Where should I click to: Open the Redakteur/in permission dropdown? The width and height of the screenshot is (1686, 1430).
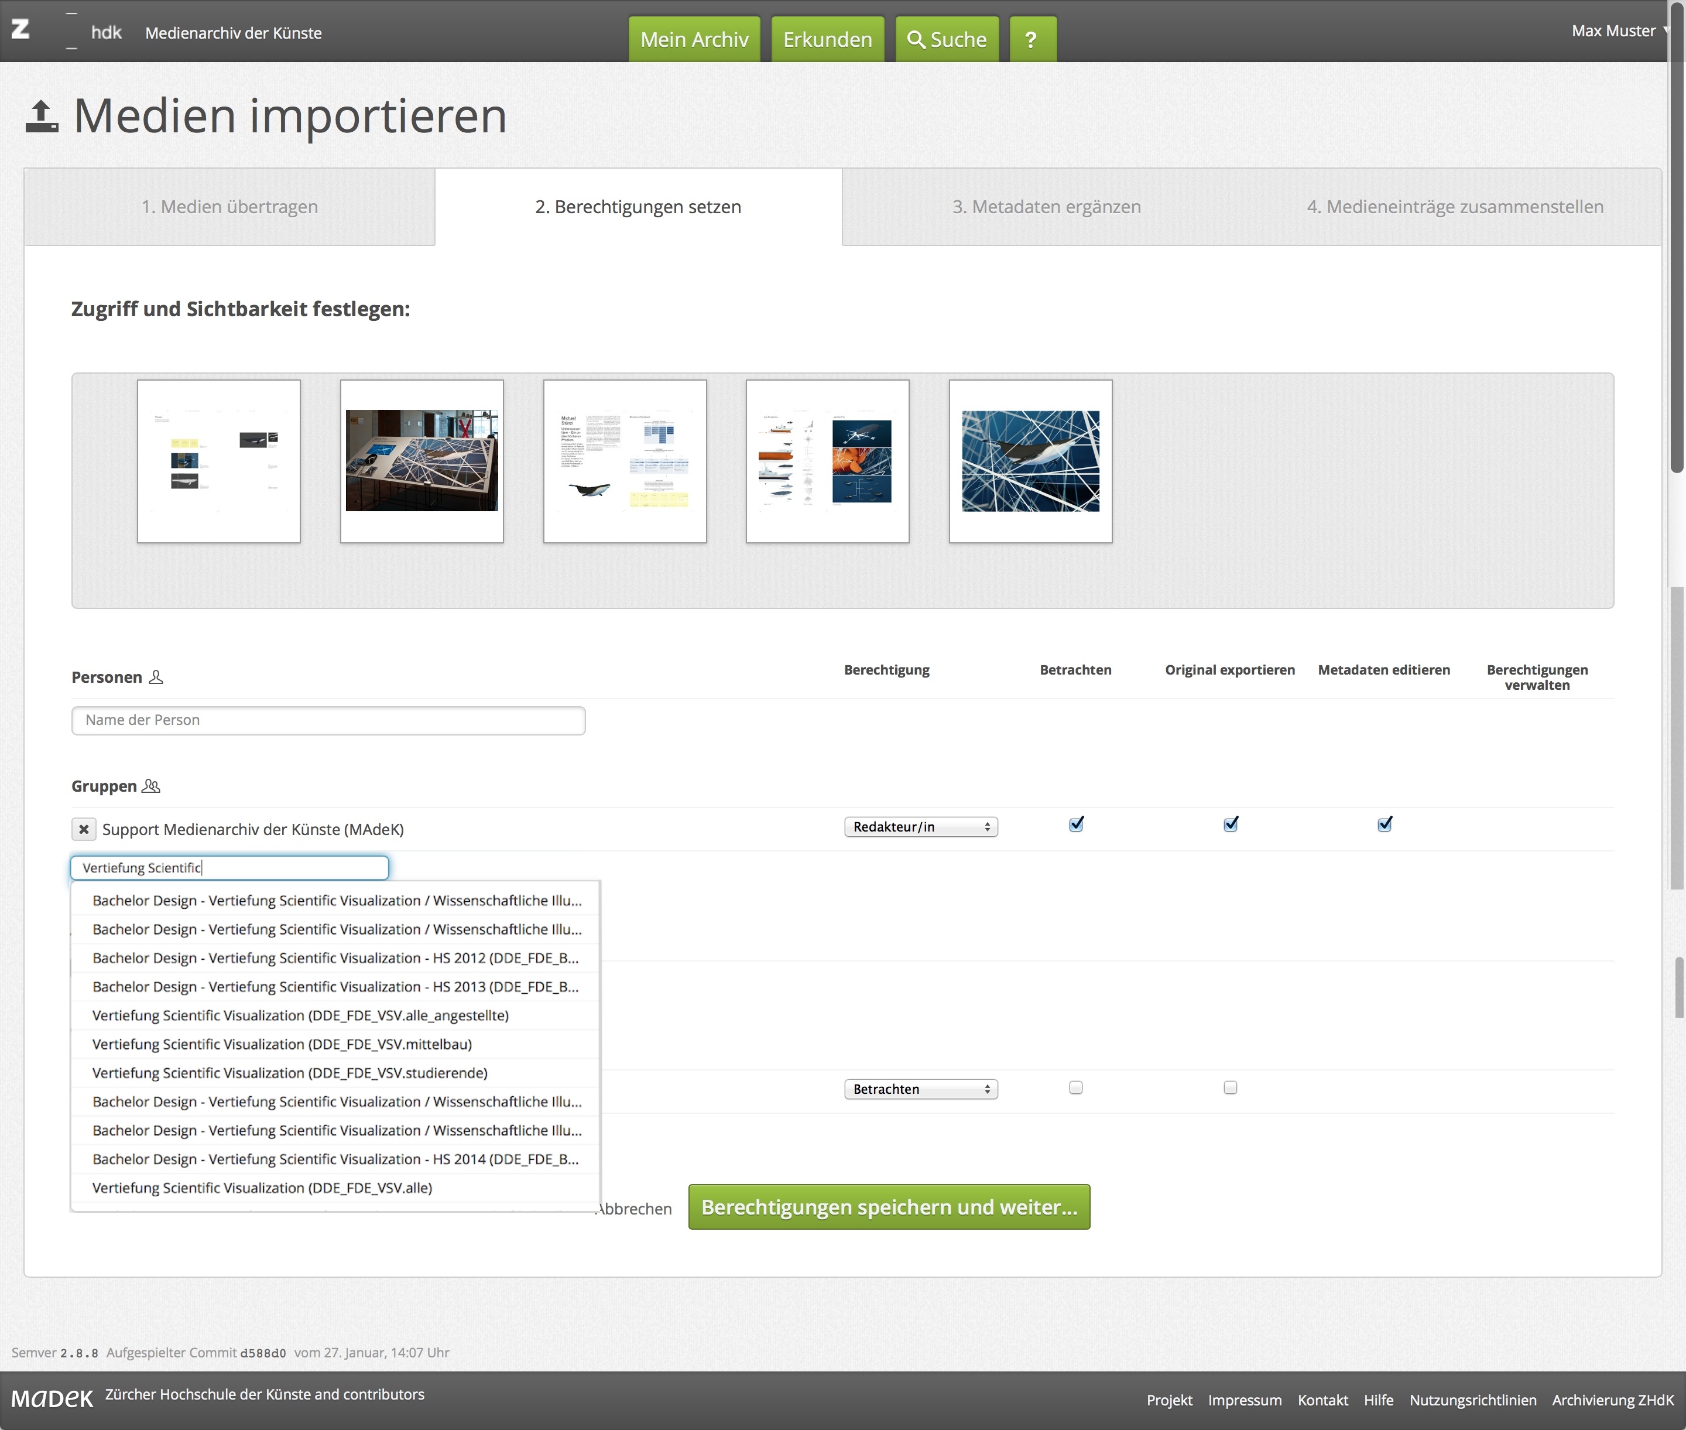920,827
